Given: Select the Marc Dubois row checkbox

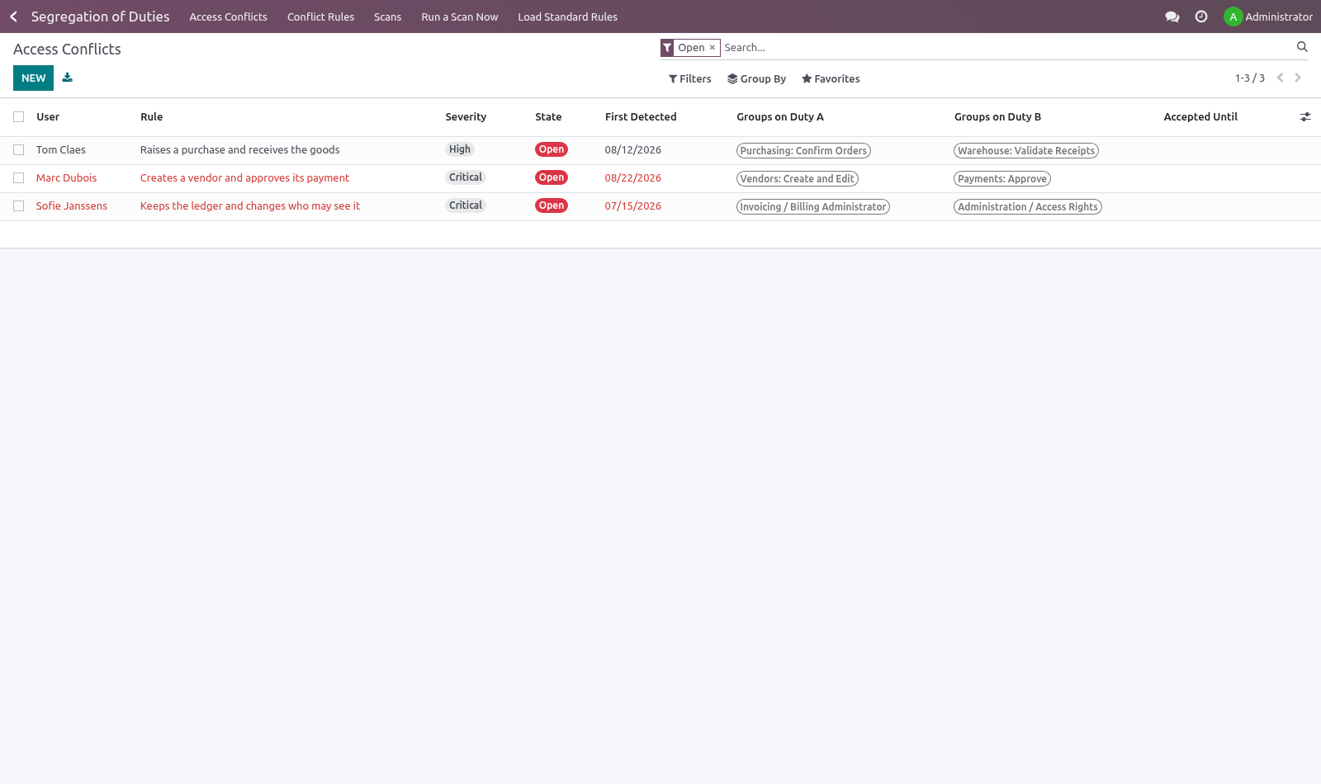Looking at the screenshot, I should click(18, 178).
